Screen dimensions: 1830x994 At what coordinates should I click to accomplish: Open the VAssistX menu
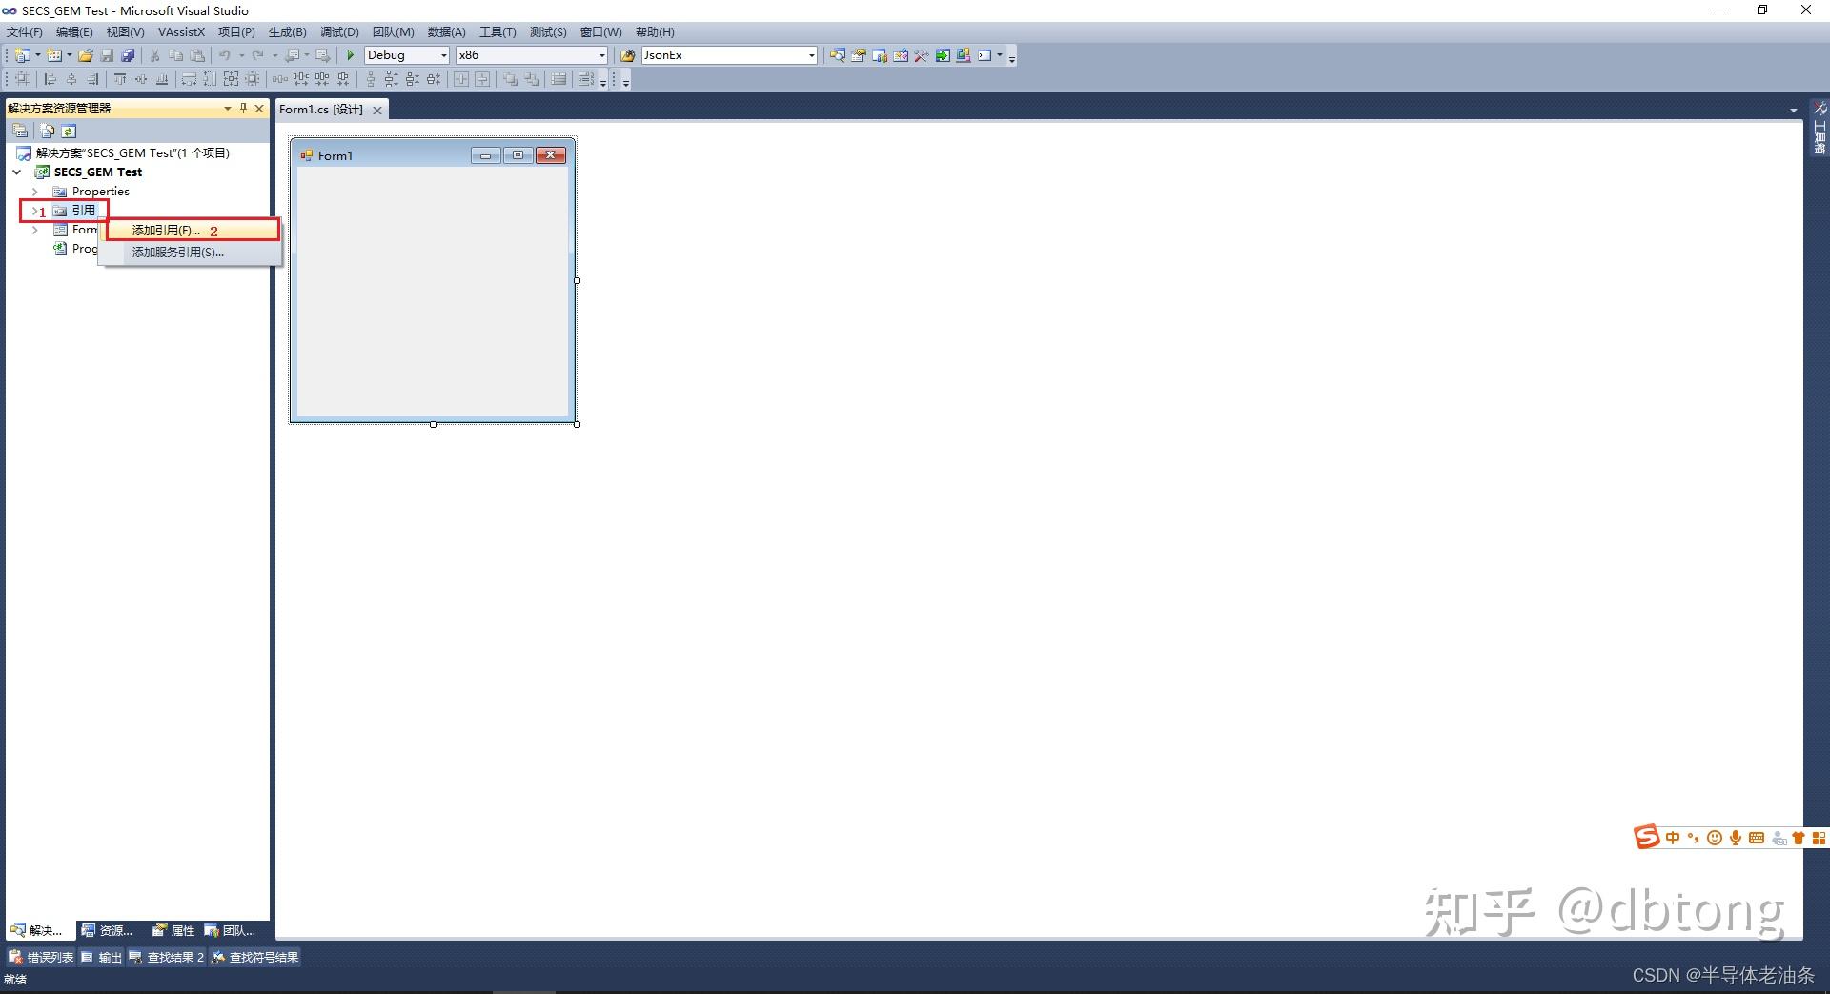181,31
